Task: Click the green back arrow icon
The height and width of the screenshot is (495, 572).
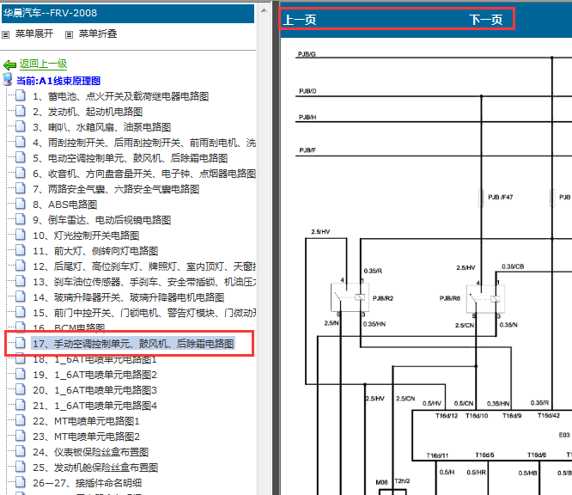Action: 9,65
